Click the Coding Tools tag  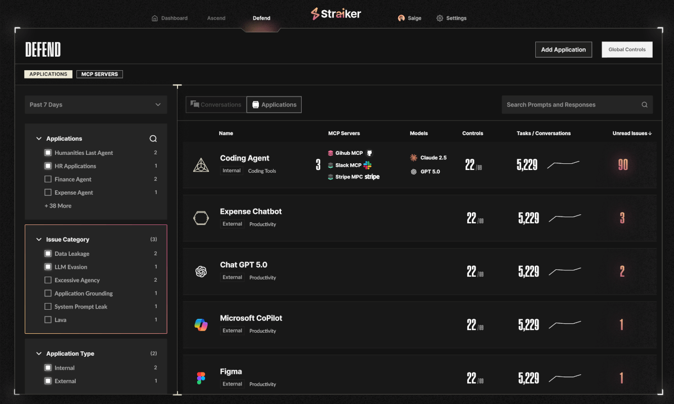coord(262,171)
